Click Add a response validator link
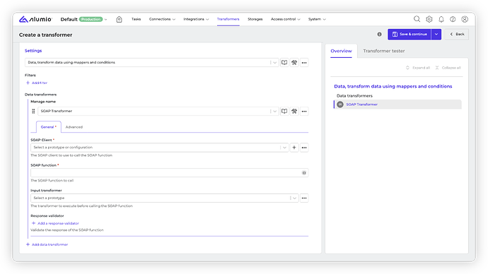Image resolution: width=488 pixels, height=274 pixels. coord(55,223)
